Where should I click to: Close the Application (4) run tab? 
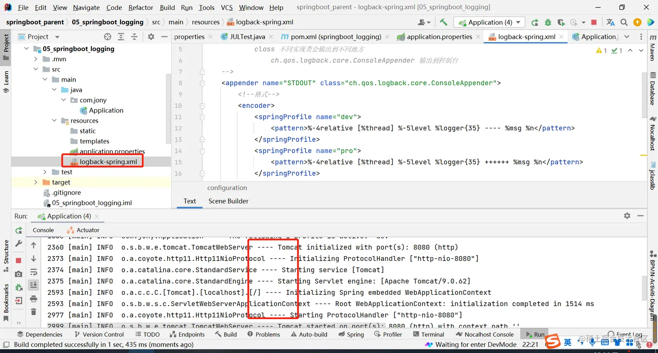pyautogui.click(x=97, y=216)
